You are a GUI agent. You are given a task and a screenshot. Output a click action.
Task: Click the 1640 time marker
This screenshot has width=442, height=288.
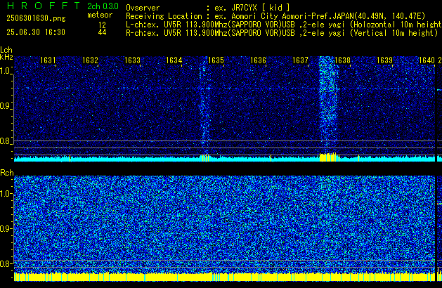pos(427,60)
